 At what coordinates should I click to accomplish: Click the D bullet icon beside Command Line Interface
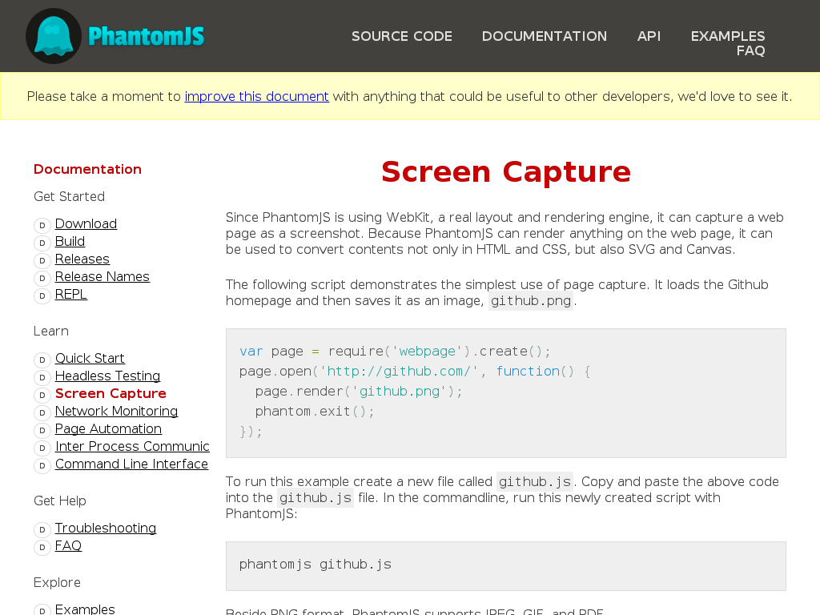pyautogui.click(x=42, y=465)
